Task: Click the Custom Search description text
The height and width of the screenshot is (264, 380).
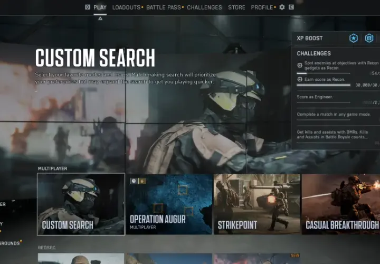Action: 125,78
